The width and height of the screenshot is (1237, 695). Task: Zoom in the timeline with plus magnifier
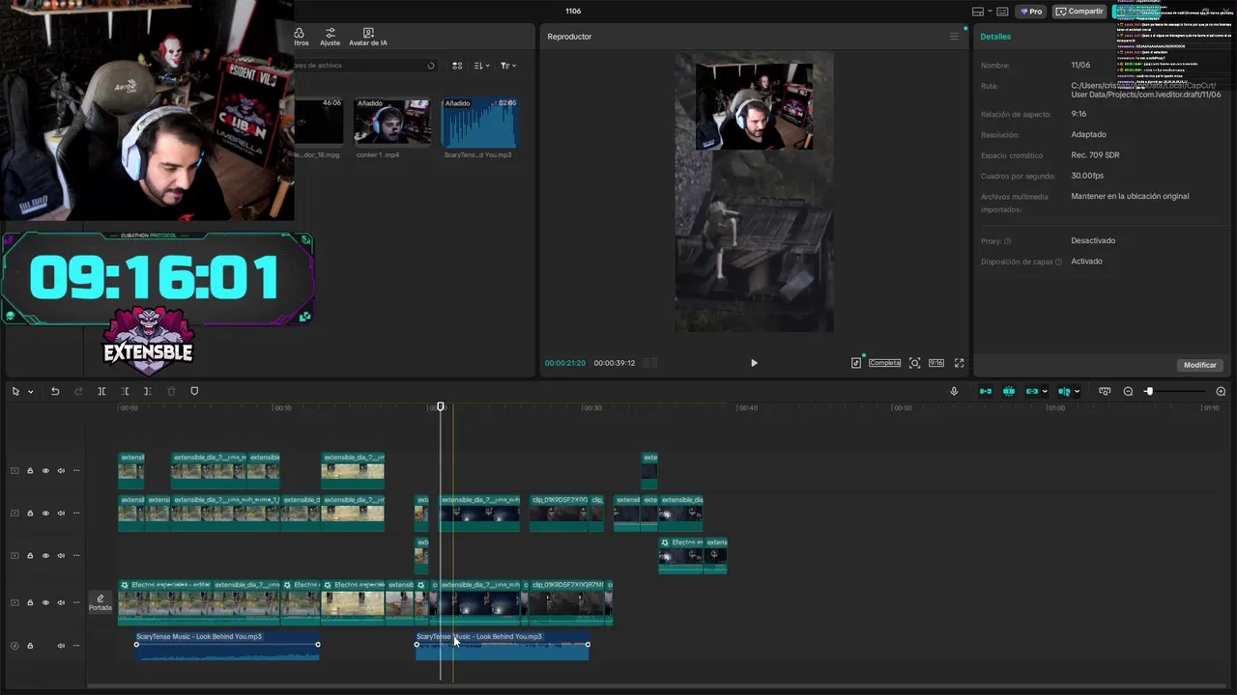[1221, 391]
